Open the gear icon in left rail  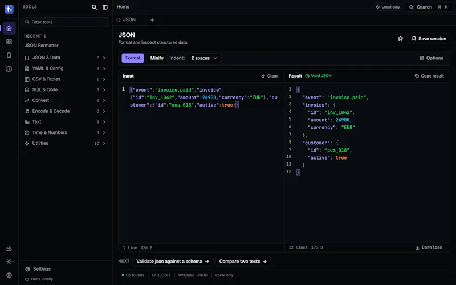[x=9, y=275]
